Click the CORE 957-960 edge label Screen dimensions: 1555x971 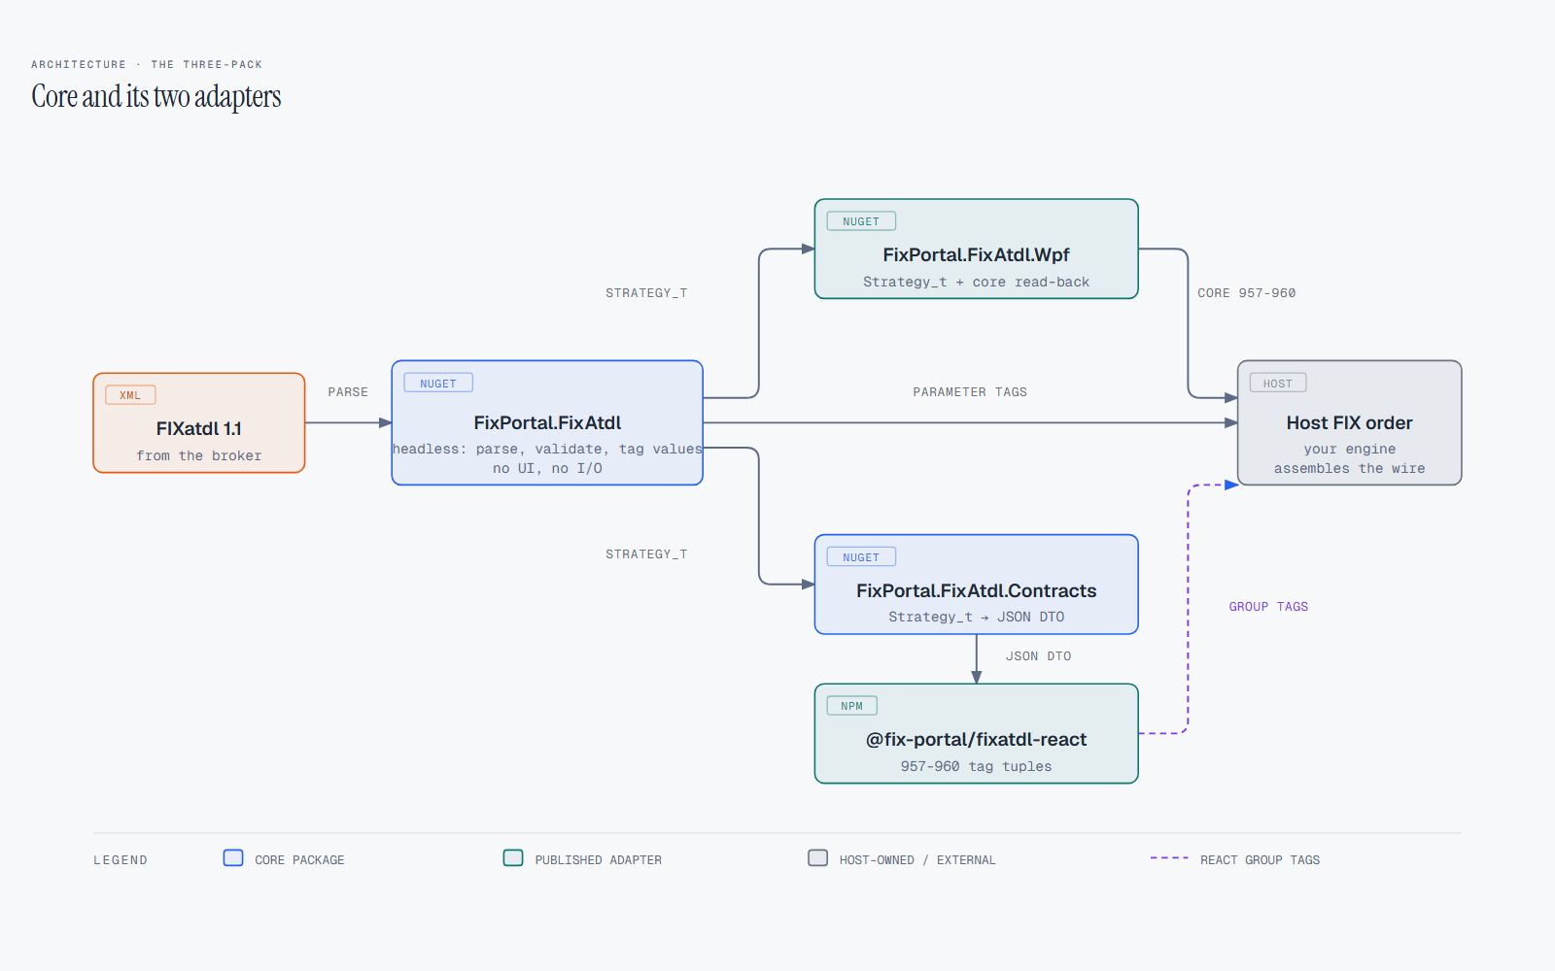pos(1246,293)
